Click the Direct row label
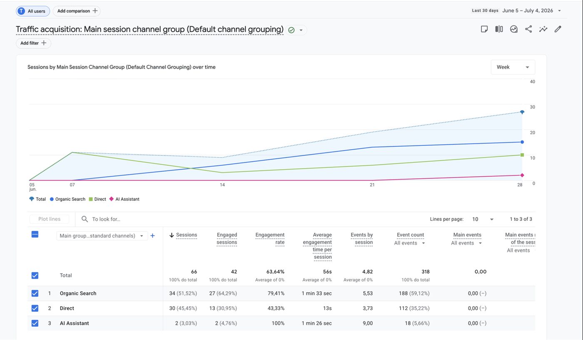 coord(67,308)
